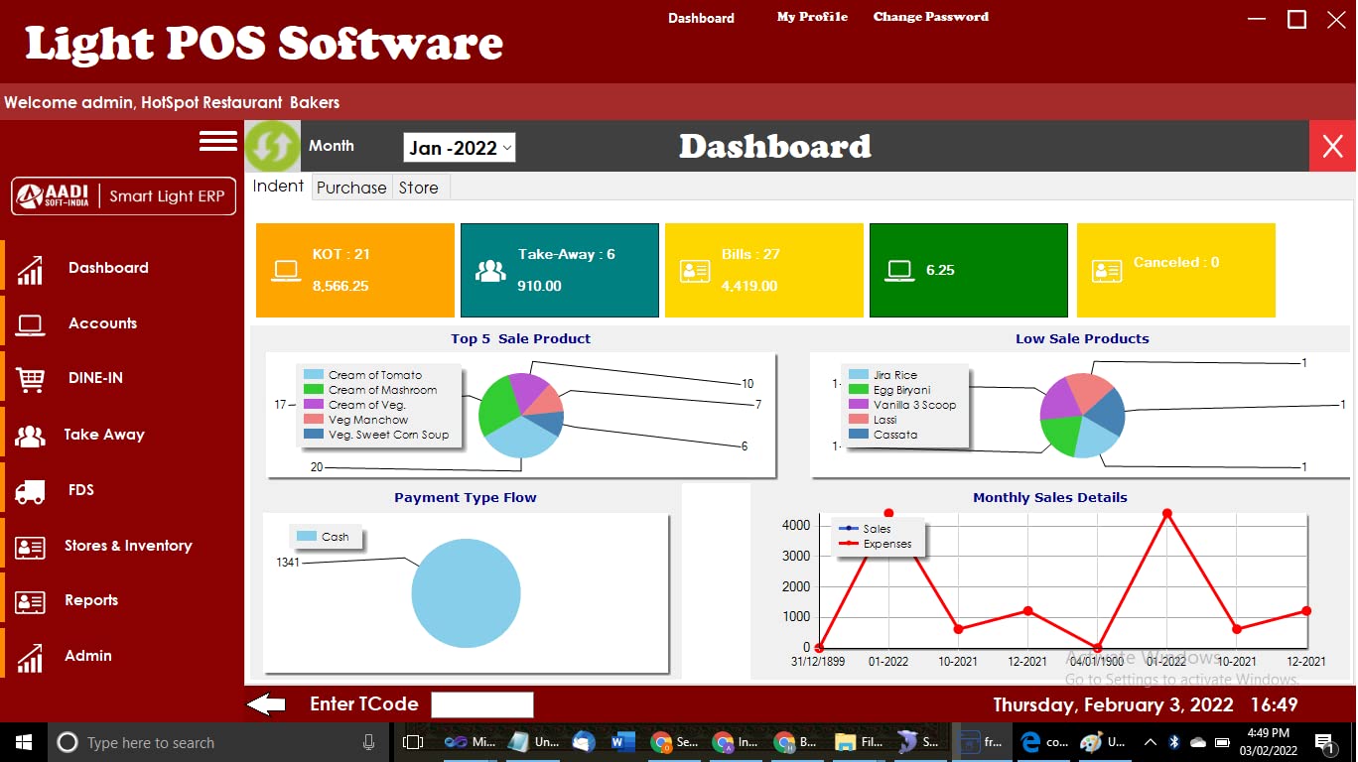Click the DINE-IN shopping cart icon
Screen dimensions: 1358x762
tap(30, 379)
